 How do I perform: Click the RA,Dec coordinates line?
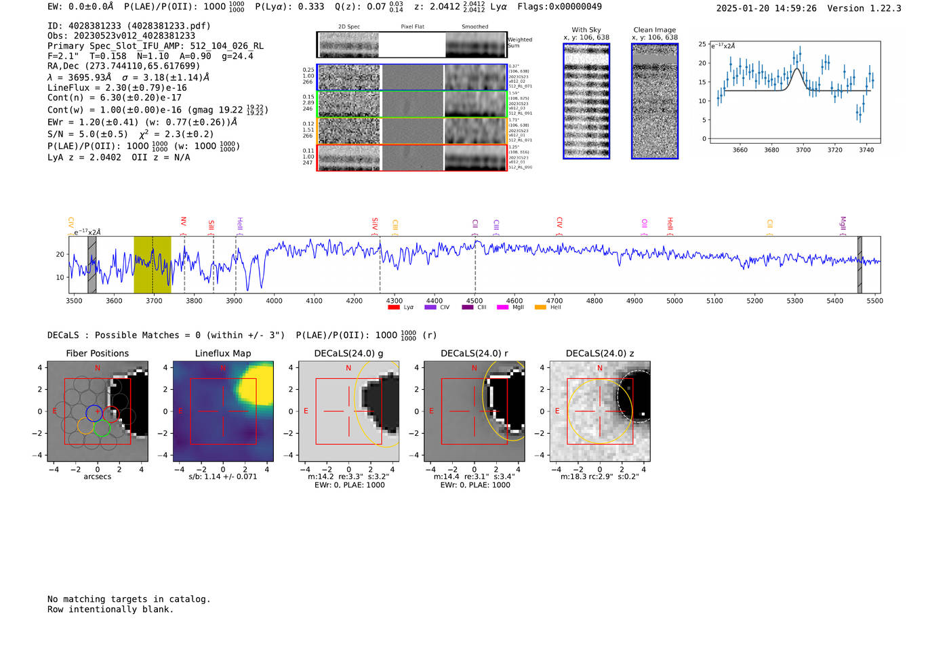pyautogui.click(x=123, y=66)
